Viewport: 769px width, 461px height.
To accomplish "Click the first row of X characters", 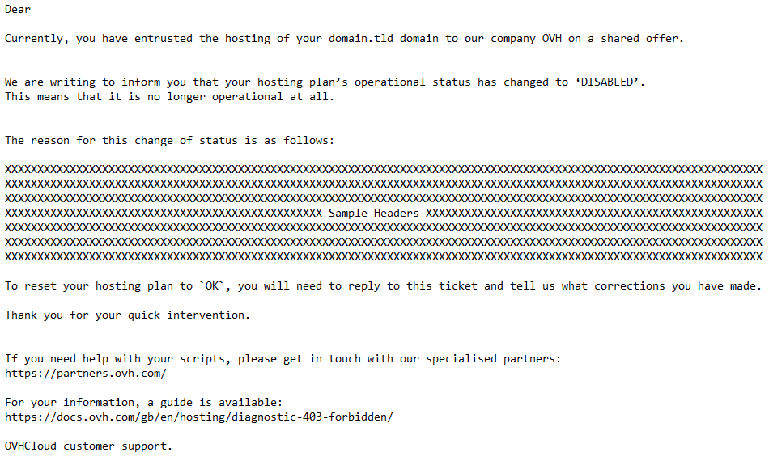I will point(384,169).
